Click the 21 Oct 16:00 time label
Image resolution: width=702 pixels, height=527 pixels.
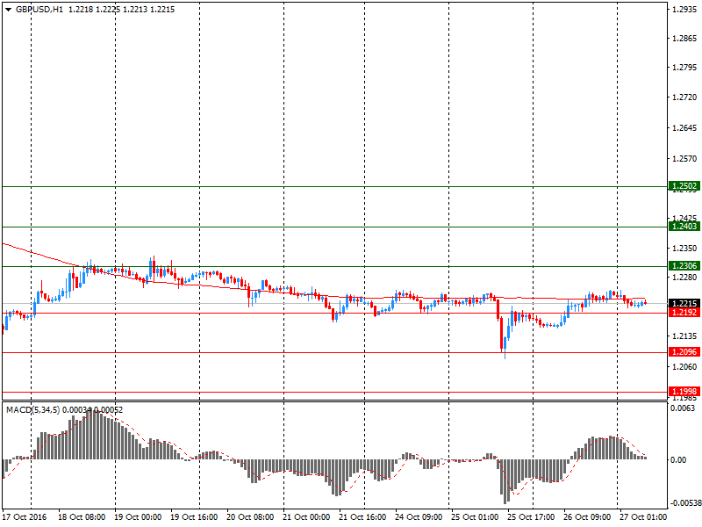click(362, 516)
